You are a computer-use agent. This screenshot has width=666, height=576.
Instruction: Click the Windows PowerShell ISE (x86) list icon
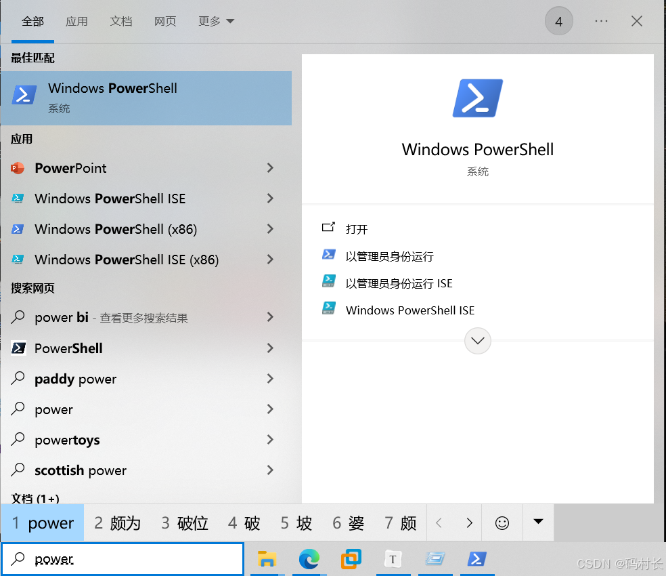18,259
